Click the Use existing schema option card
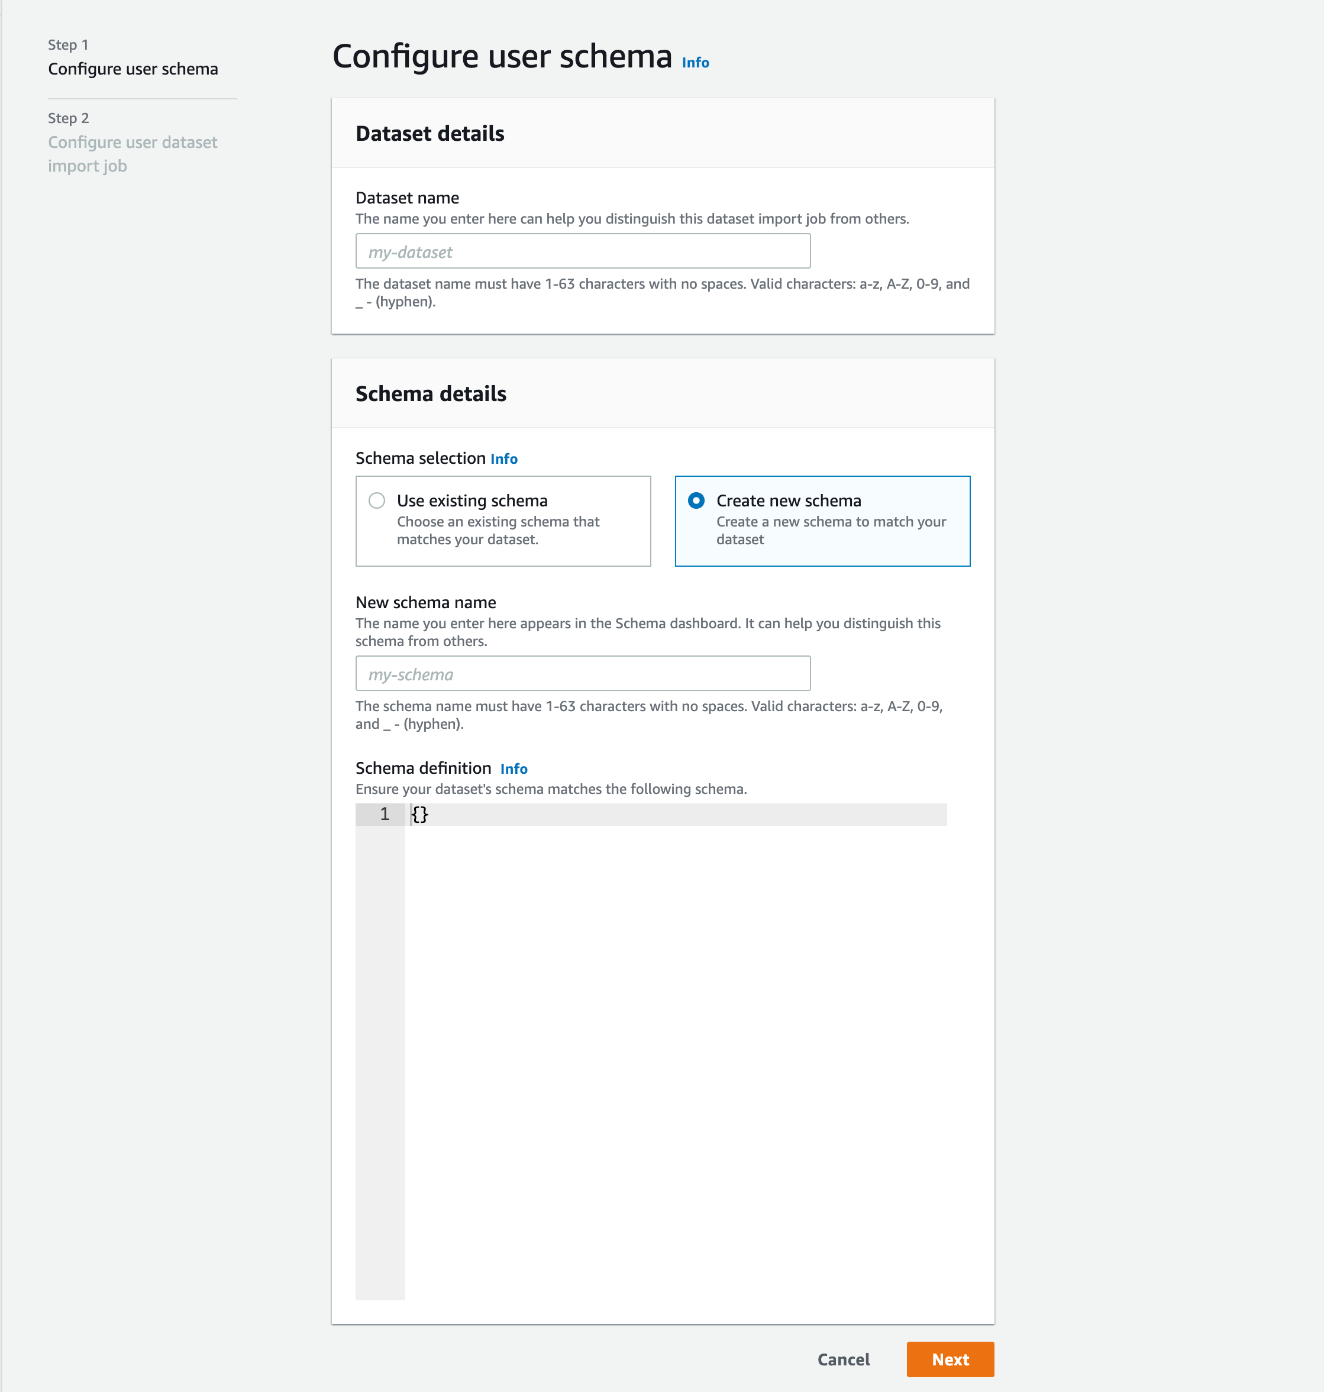Viewport: 1324px width, 1392px height. (503, 521)
